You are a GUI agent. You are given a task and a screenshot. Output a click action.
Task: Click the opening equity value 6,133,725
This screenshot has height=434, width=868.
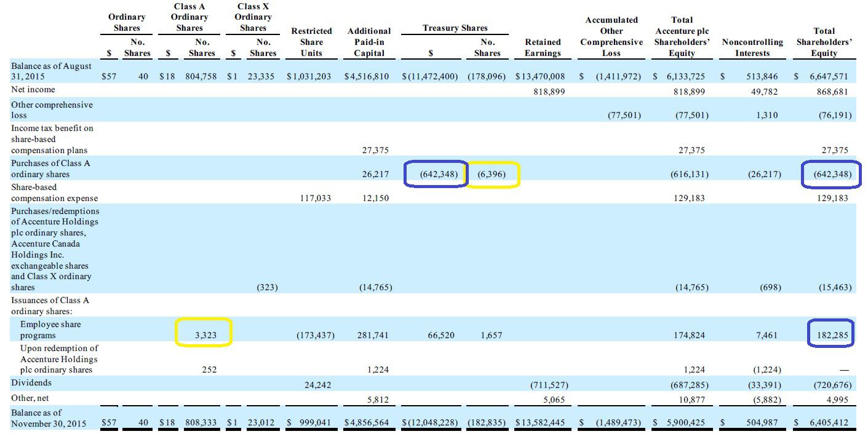point(686,77)
